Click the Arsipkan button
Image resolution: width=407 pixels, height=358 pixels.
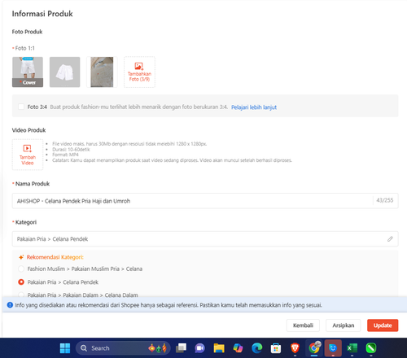(x=344, y=325)
